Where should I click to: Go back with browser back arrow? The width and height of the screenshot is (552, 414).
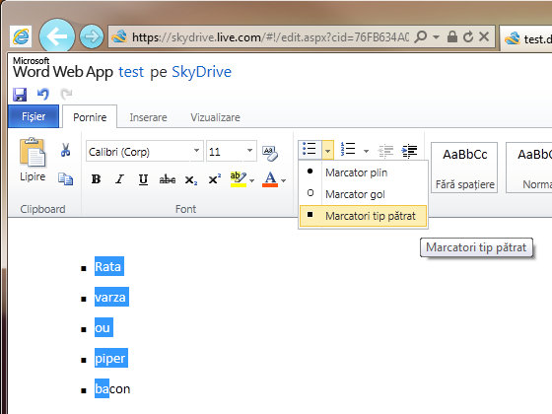57,35
